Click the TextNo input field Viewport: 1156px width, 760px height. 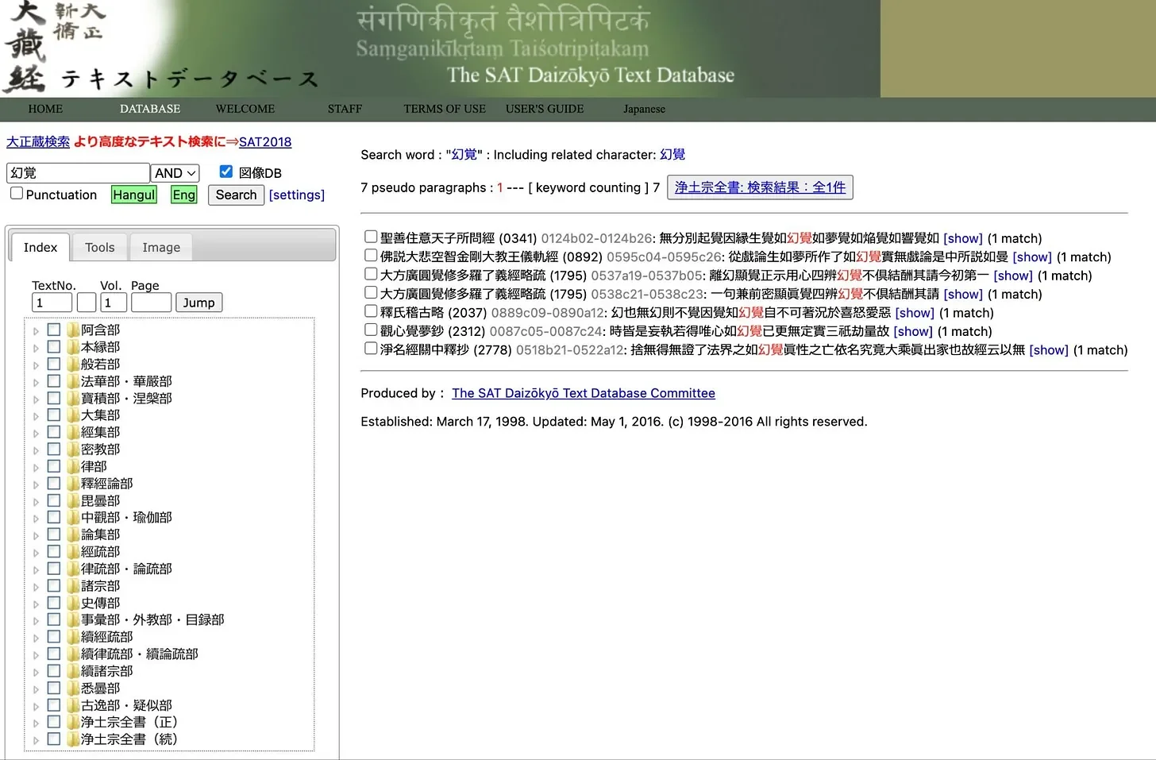pos(51,302)
